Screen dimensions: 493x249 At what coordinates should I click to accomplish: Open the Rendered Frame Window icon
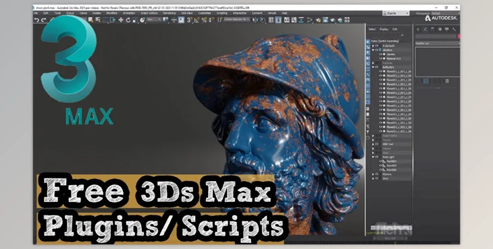[326, 20]
